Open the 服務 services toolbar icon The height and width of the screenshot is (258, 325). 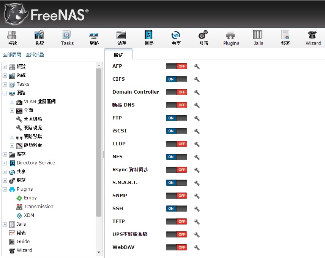(x=204, y=38)
